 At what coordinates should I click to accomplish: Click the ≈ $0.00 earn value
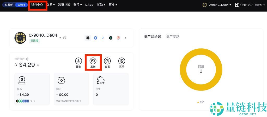point(62,95)
